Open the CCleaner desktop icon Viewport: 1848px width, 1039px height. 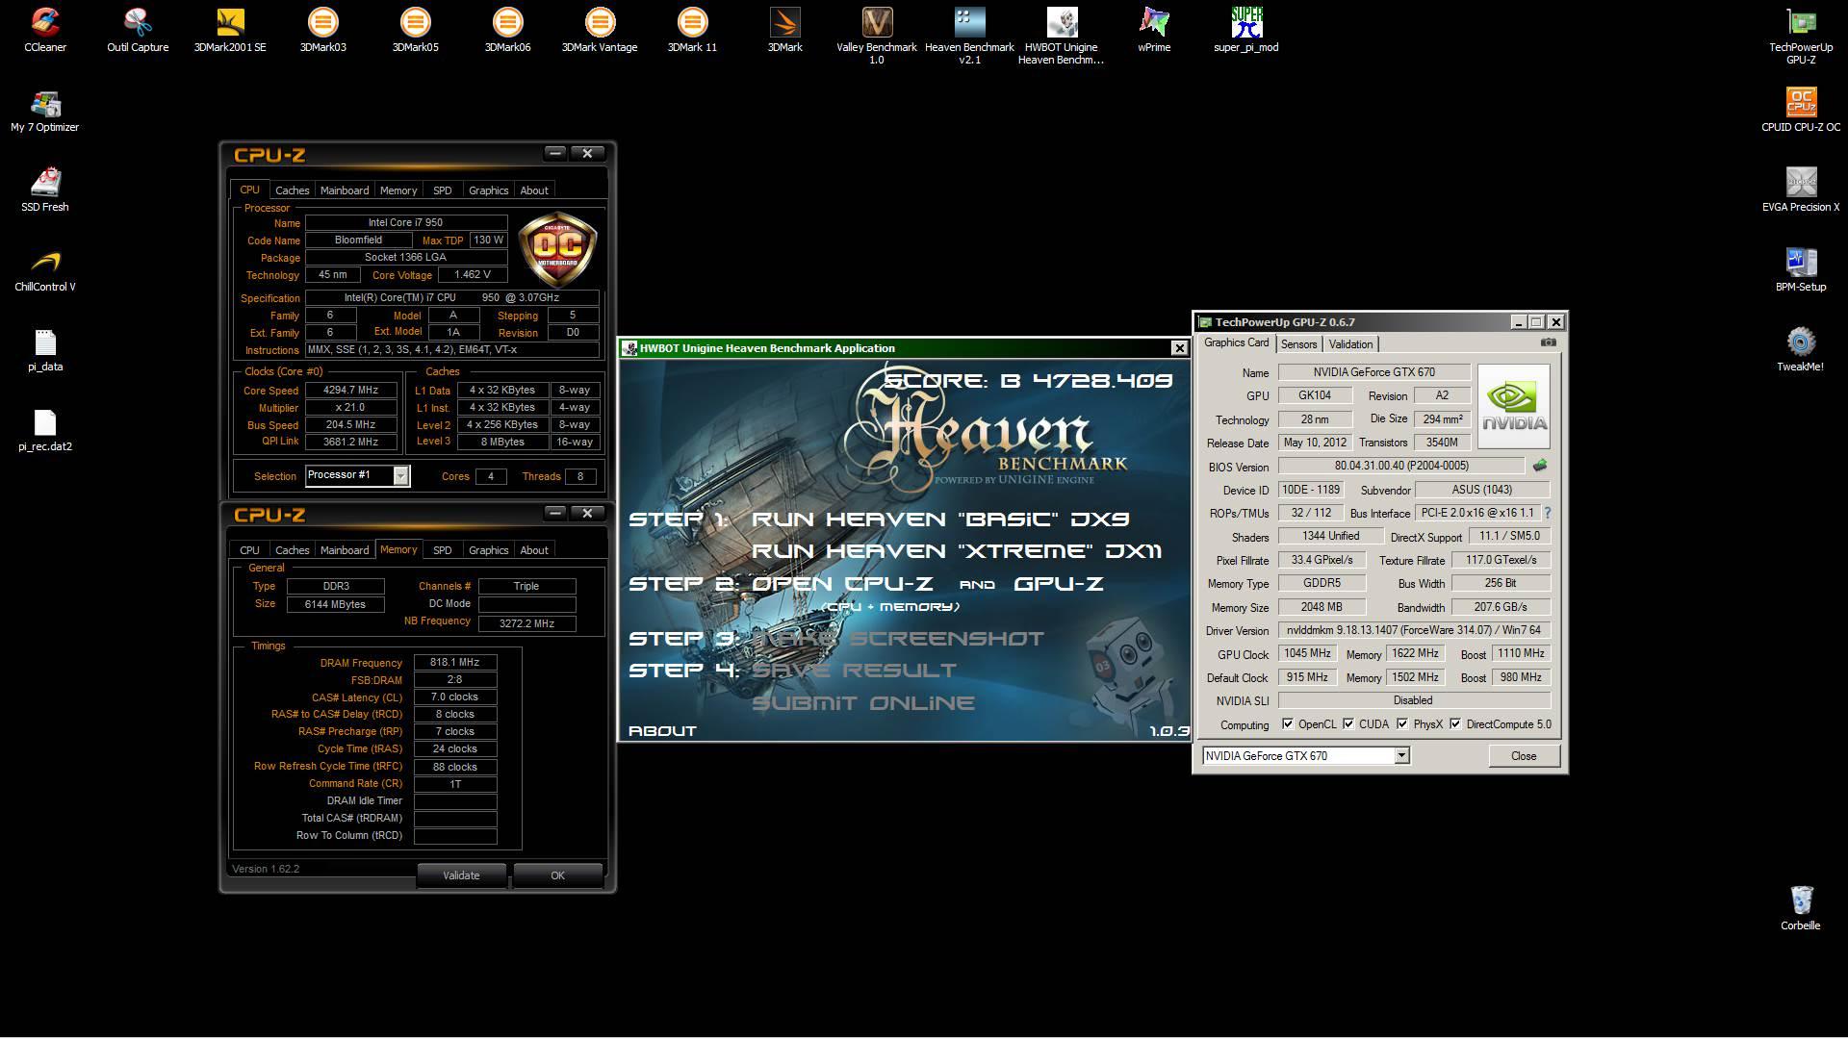pos(45,30)
